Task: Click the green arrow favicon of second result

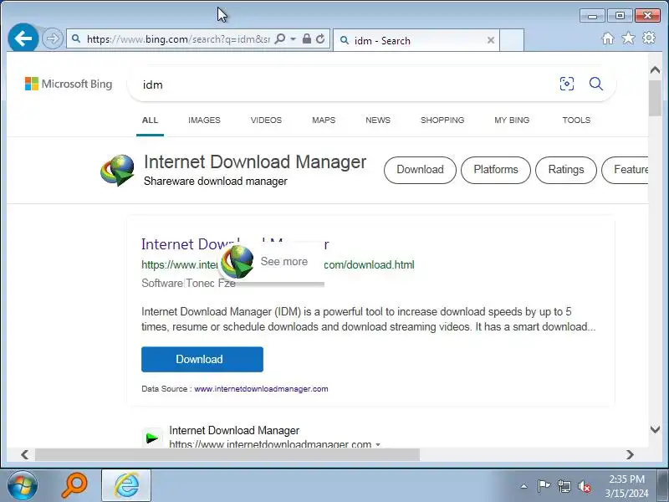Action: point(152,438)
